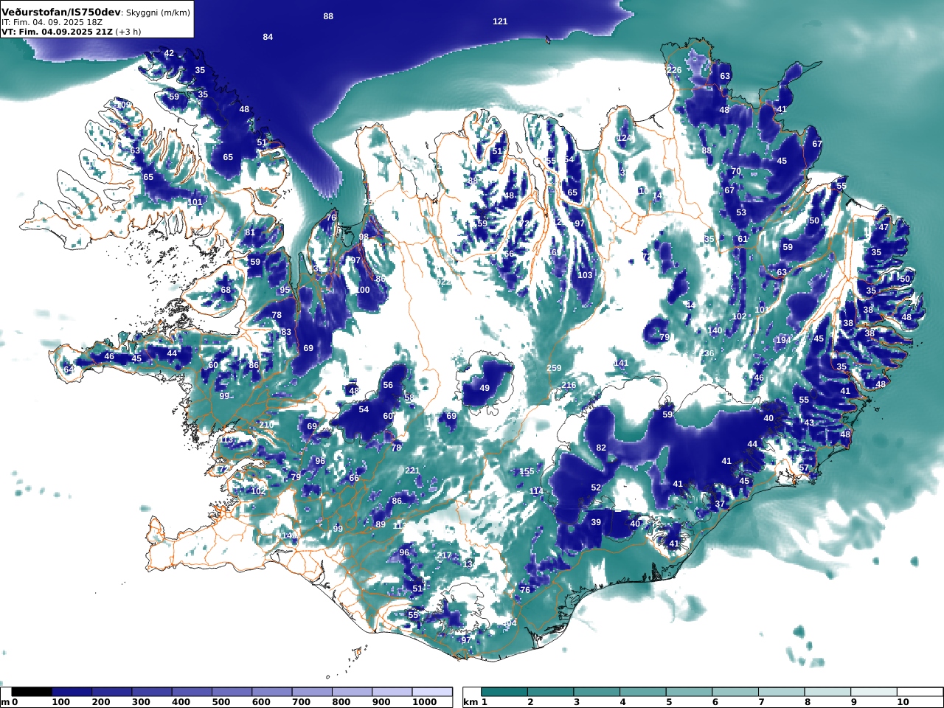Click the visibility value 121 over northern sea
The width and height of the screenshot is (944, 708).
pyautogui.click(x=500, y=21)
